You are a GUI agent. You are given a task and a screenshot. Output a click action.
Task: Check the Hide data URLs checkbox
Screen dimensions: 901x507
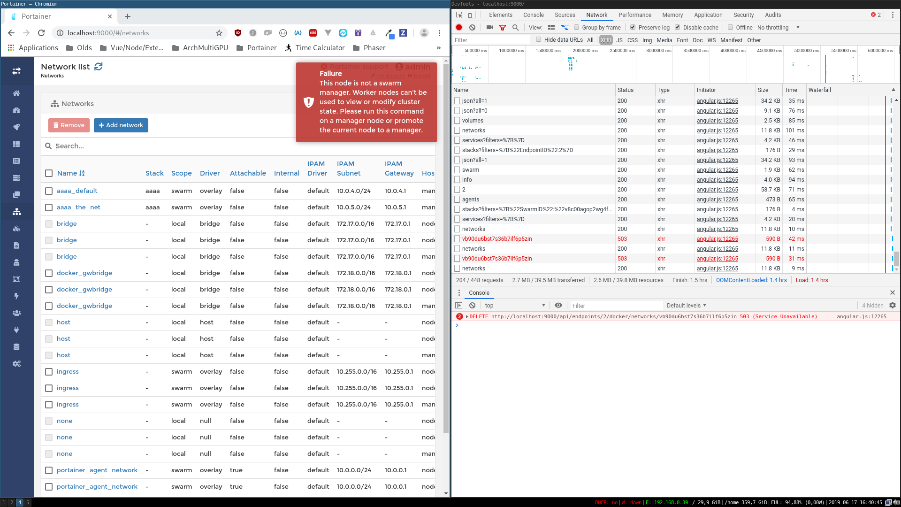[538, 39]
